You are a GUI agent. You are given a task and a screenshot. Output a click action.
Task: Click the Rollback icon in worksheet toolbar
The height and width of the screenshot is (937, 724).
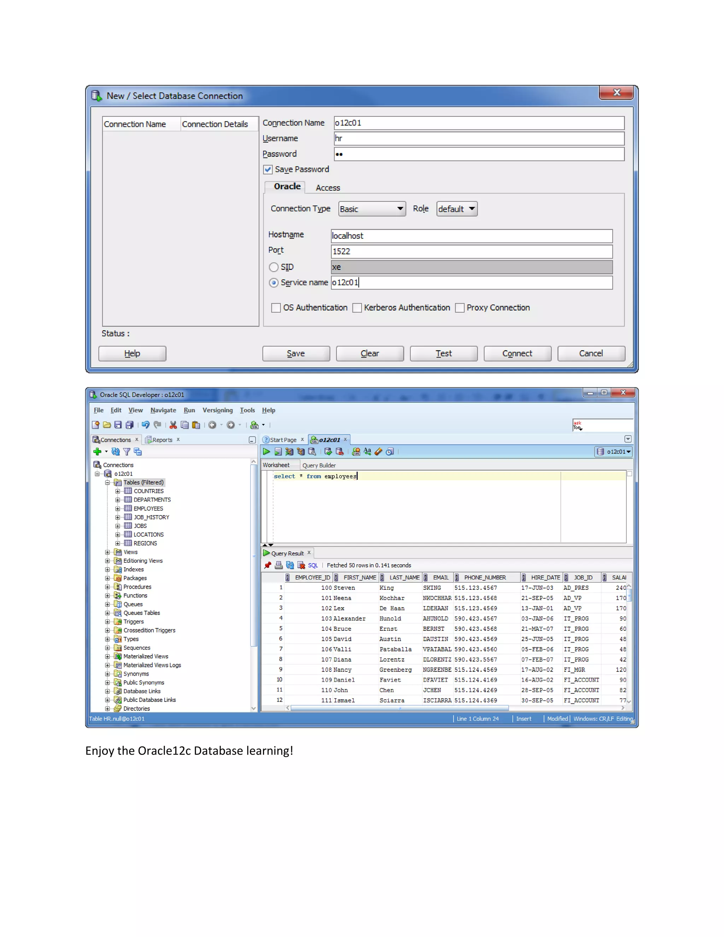click(x=340, y=451)
